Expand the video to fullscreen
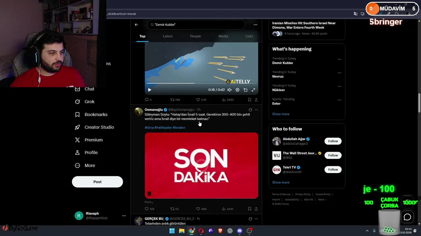Screen dimensions: 421x236 click(x=253, y=90)
